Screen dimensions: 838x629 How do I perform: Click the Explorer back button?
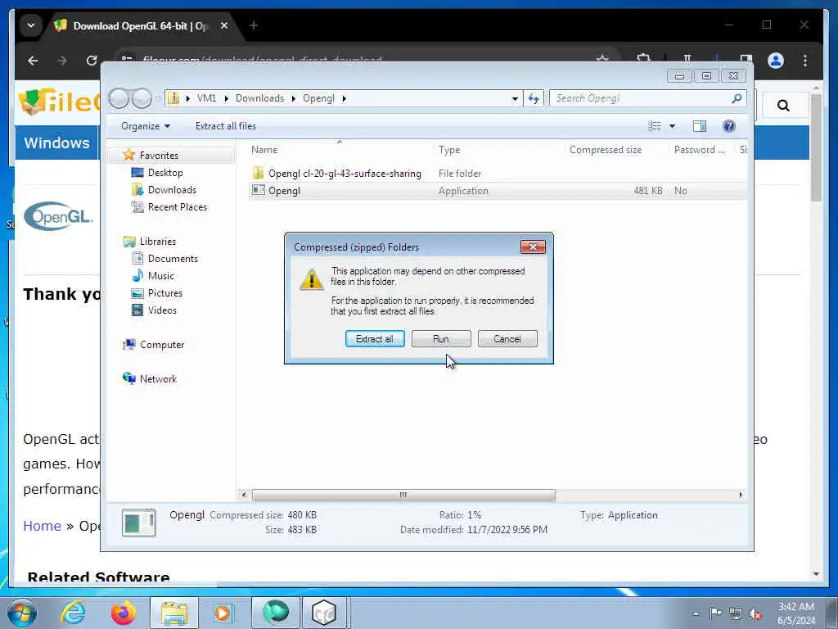click(119, 98)
